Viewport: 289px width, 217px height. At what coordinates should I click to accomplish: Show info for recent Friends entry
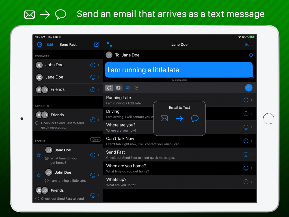click(x=93, y=195)
